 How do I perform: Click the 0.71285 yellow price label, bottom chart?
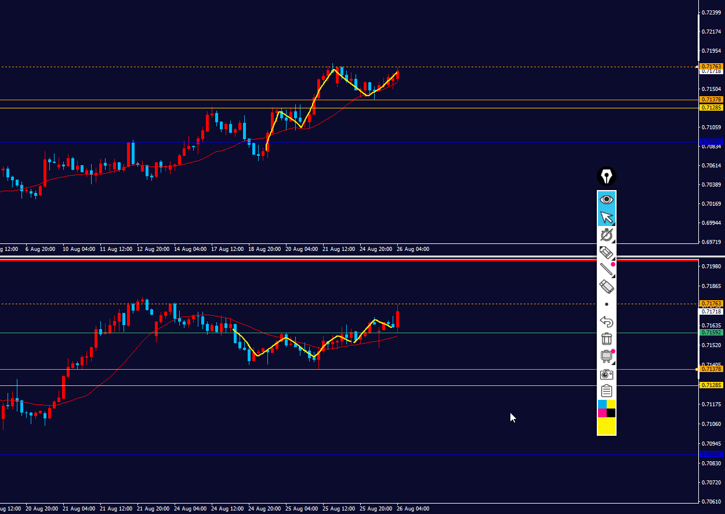pos(711,385)
